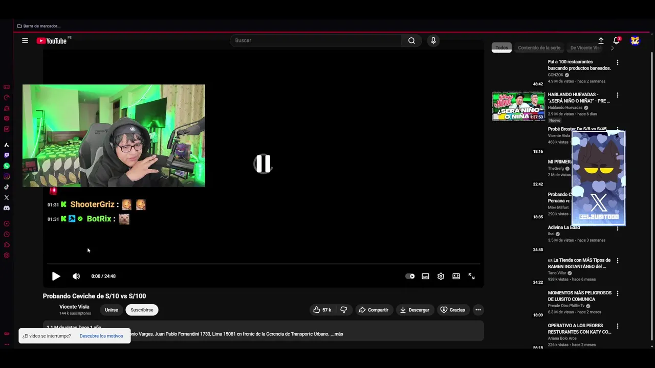Open MOMENTOS MÁS PELIGROSOS DE LUISITO COMUNICA
Screen dimensions: 655x368
click(x=580, y=296)
